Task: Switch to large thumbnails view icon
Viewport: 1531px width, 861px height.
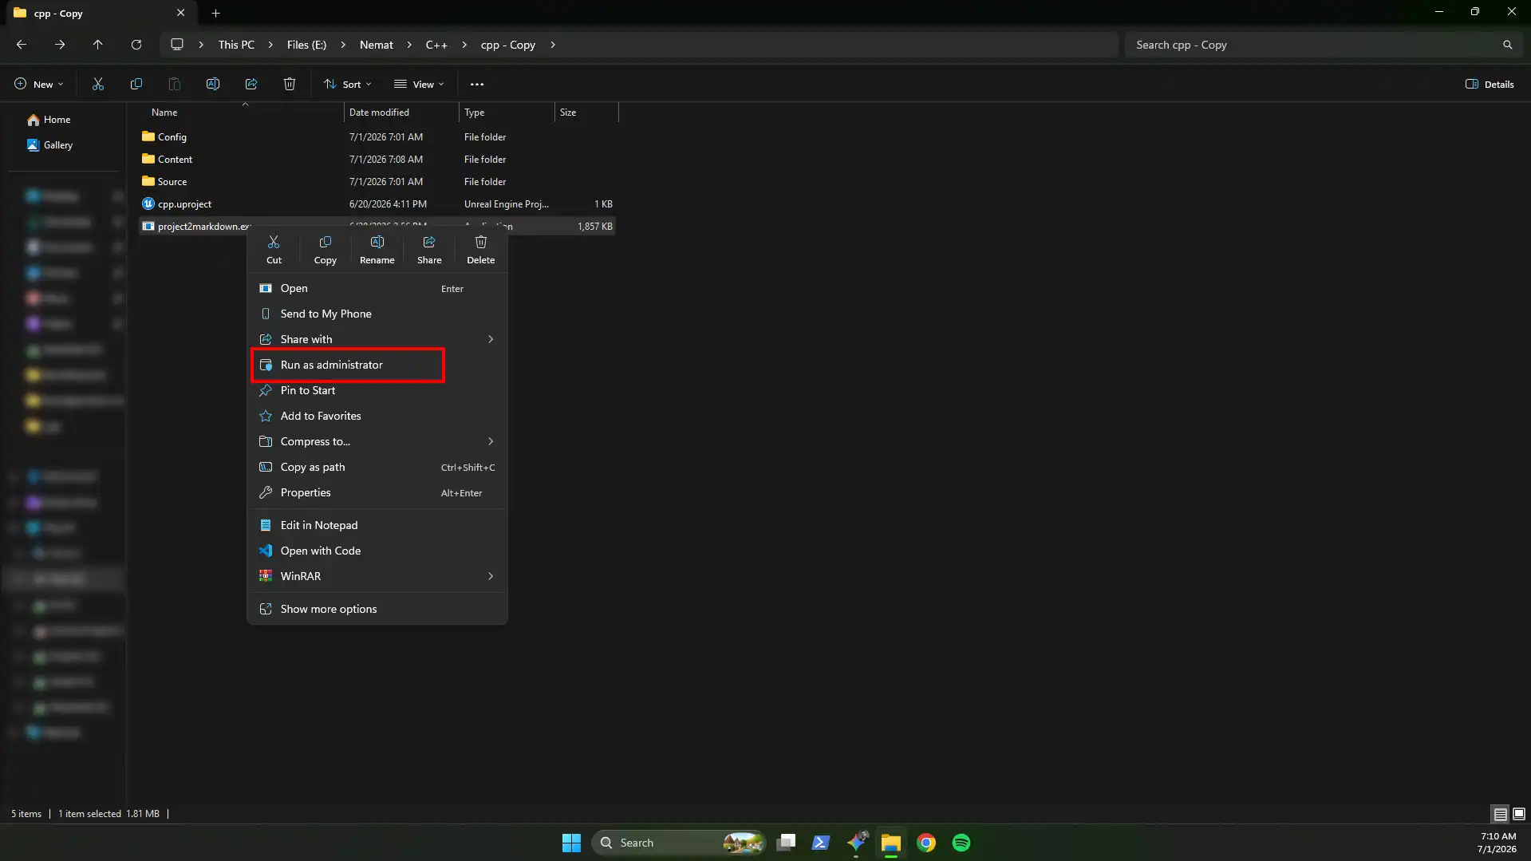Action: coord(1519,814)
